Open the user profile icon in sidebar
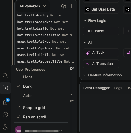The height and width of the screenshot is (133, 131). [5, 127]
